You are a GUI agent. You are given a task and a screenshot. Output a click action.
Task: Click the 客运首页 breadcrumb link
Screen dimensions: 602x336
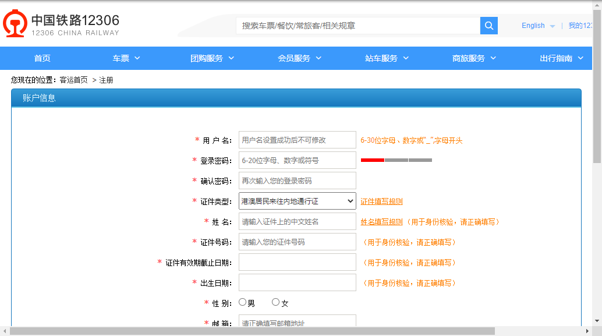pyautogui.click(x=75, y=79)
